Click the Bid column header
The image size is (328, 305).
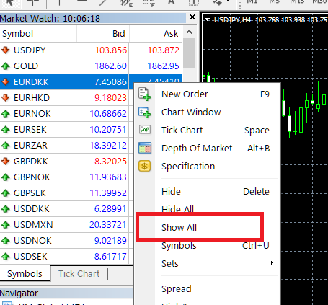pos(103,34)
